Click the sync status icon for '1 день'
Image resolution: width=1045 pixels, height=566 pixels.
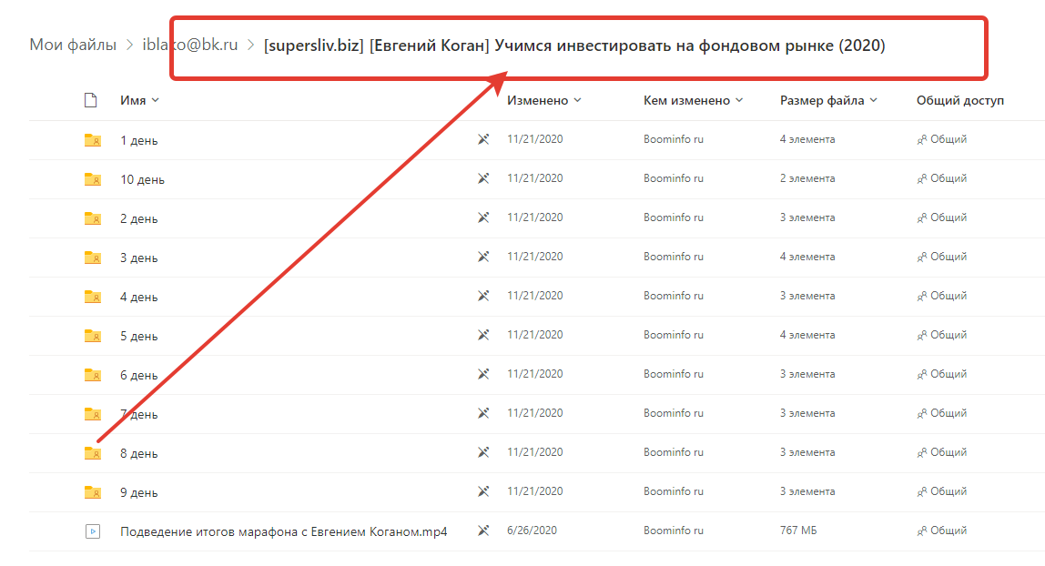pos(483,139)
